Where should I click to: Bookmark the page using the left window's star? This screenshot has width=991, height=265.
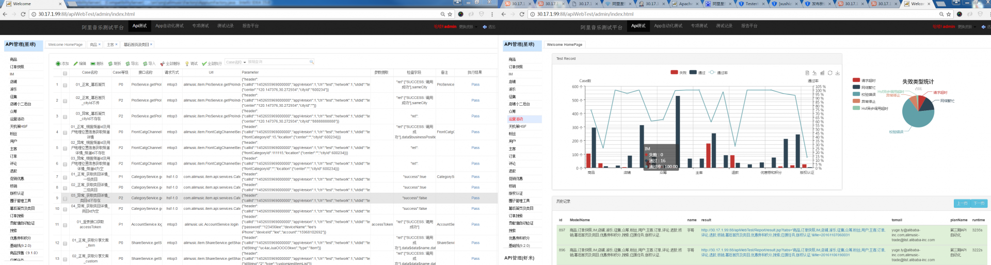pyautogui.click(x=450, y=14)
